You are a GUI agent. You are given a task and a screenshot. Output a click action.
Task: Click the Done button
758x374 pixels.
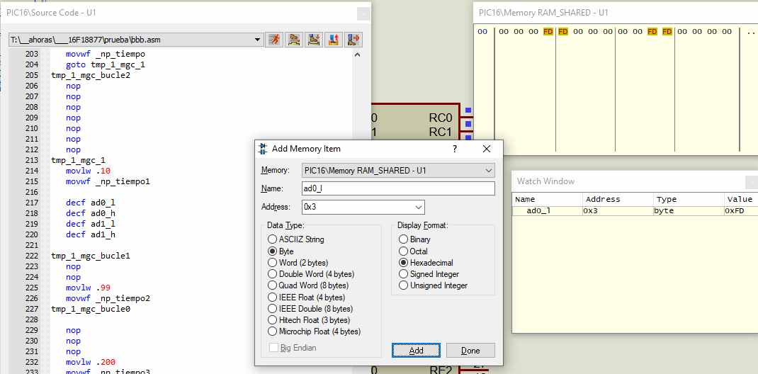[470, 351]
